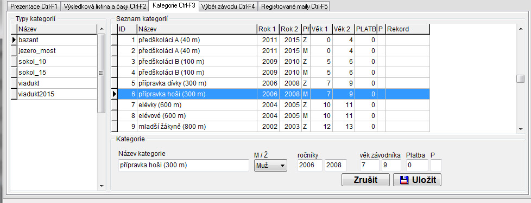Open the M / Ž gender dropdown

tap(270, 166)
